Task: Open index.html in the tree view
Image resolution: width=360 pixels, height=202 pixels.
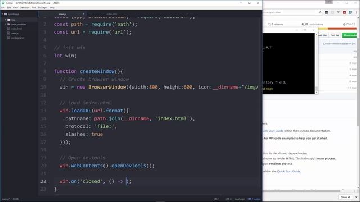Action: [16, 29]
